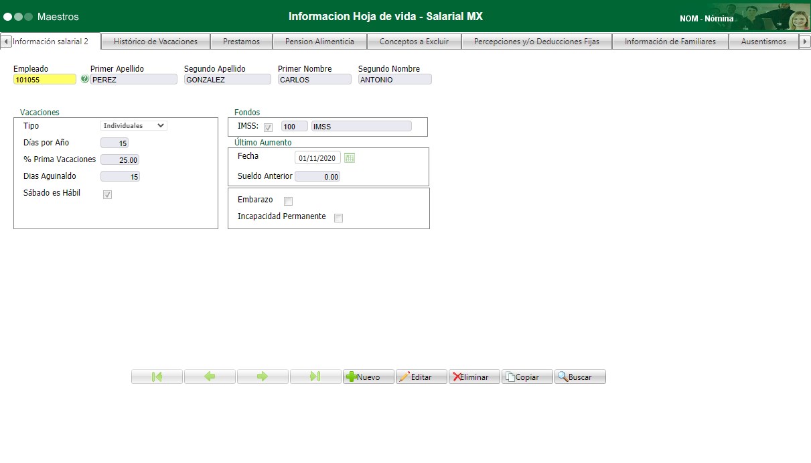Click Último Aumento section title
Screen dimensions: 811x463
point(263,143)
